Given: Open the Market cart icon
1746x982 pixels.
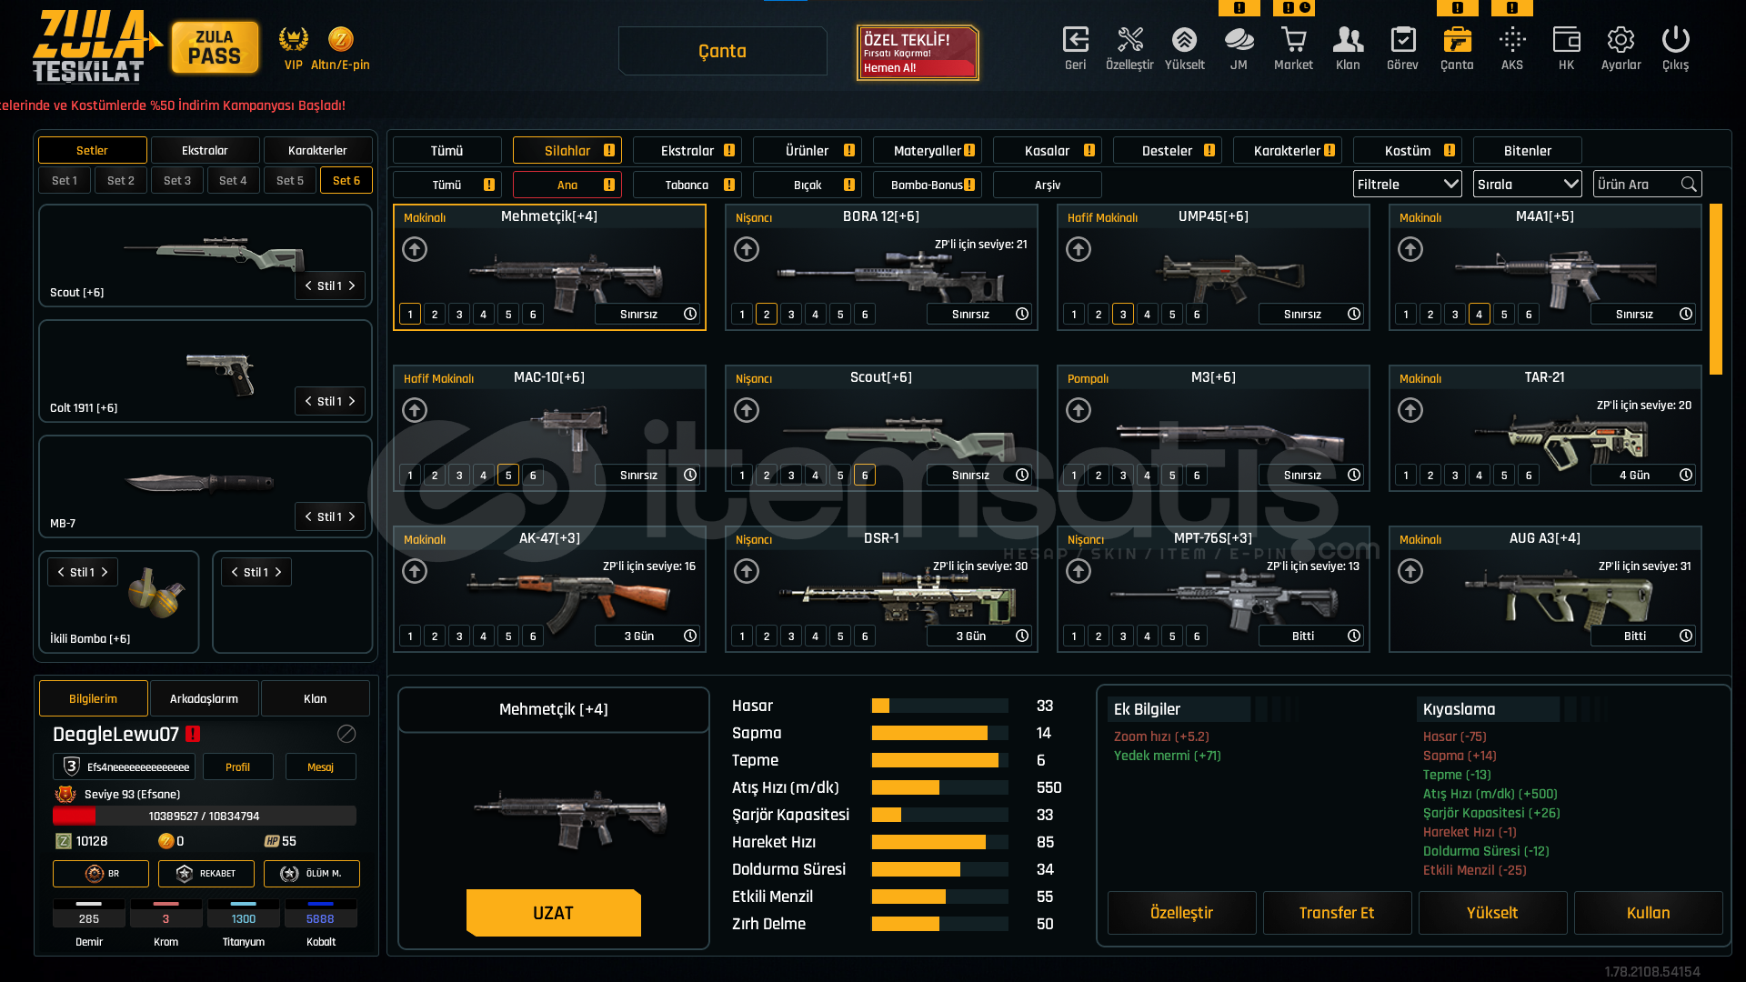Looking at the screenshot, I should click(1293, 40).
